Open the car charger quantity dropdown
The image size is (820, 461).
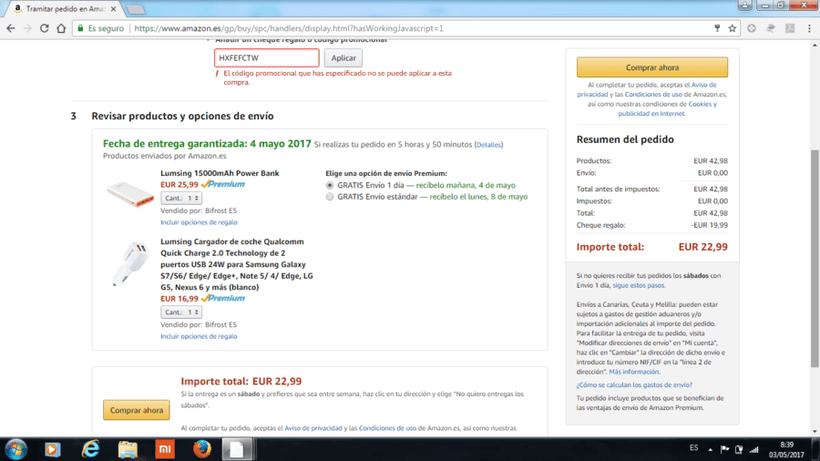pyautogui.click(x=181, y=312)
